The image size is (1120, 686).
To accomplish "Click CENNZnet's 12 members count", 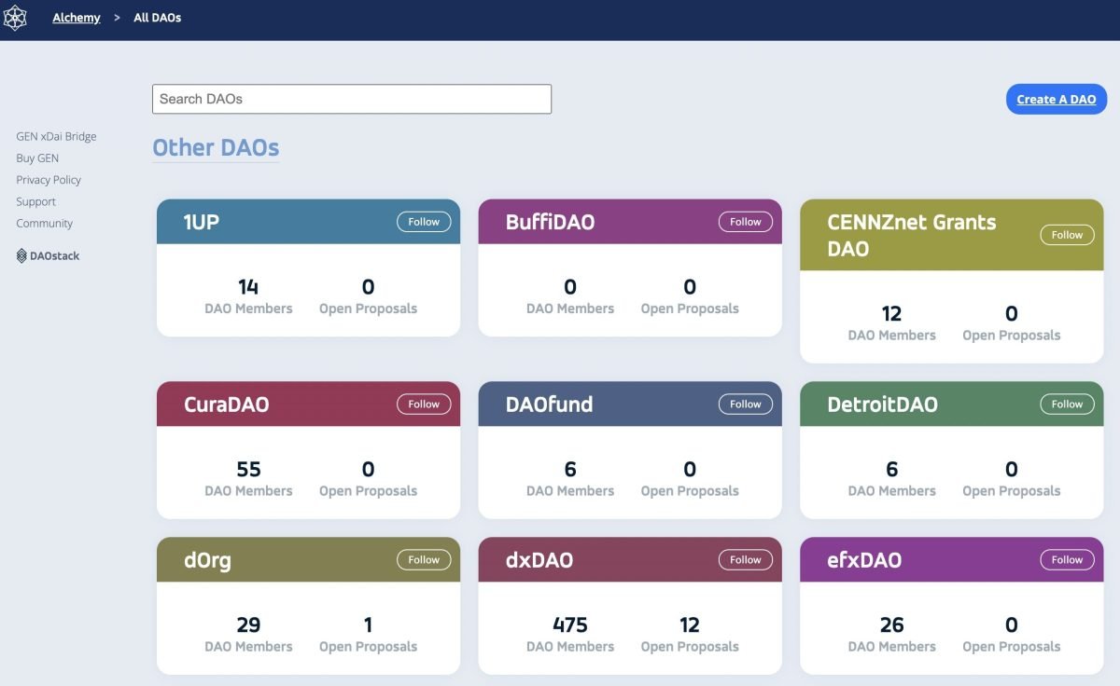I will click(x=891, y=313).
